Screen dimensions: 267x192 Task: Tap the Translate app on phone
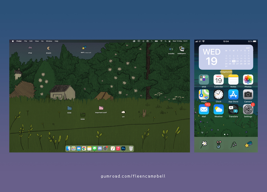[233, 110]
